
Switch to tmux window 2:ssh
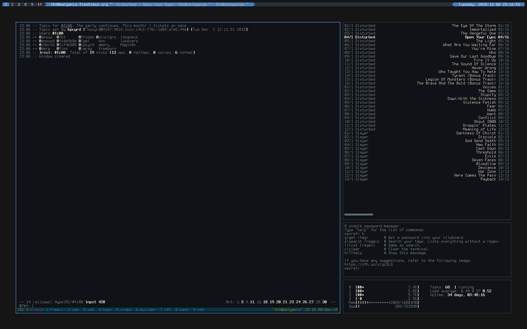point(73,310)
